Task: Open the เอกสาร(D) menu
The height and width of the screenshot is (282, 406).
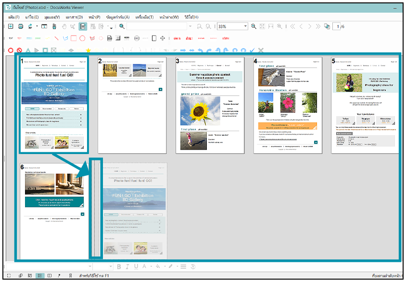Action: tap(74, 17)
